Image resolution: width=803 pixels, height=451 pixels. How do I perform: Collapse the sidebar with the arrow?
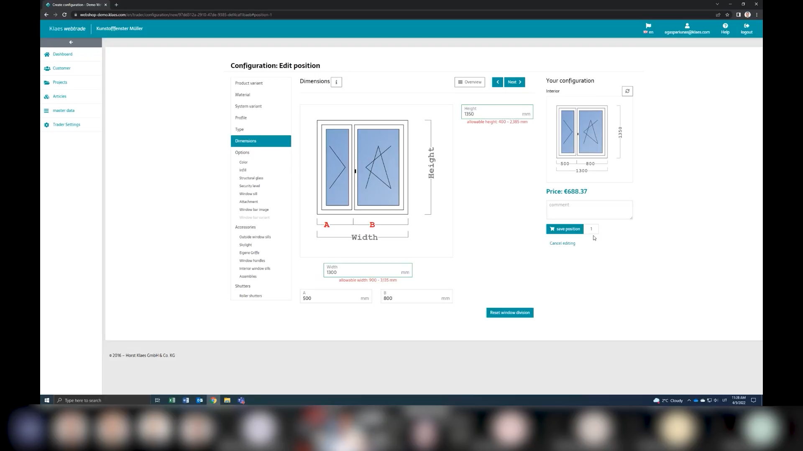71,42
